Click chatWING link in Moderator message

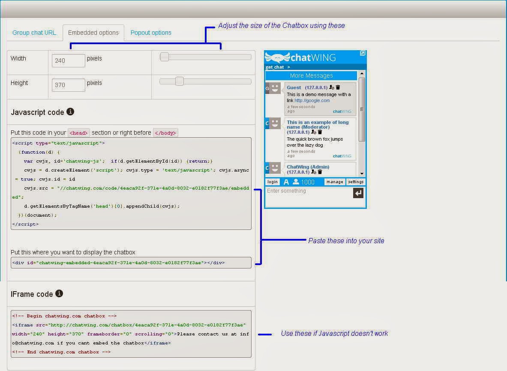342,156
